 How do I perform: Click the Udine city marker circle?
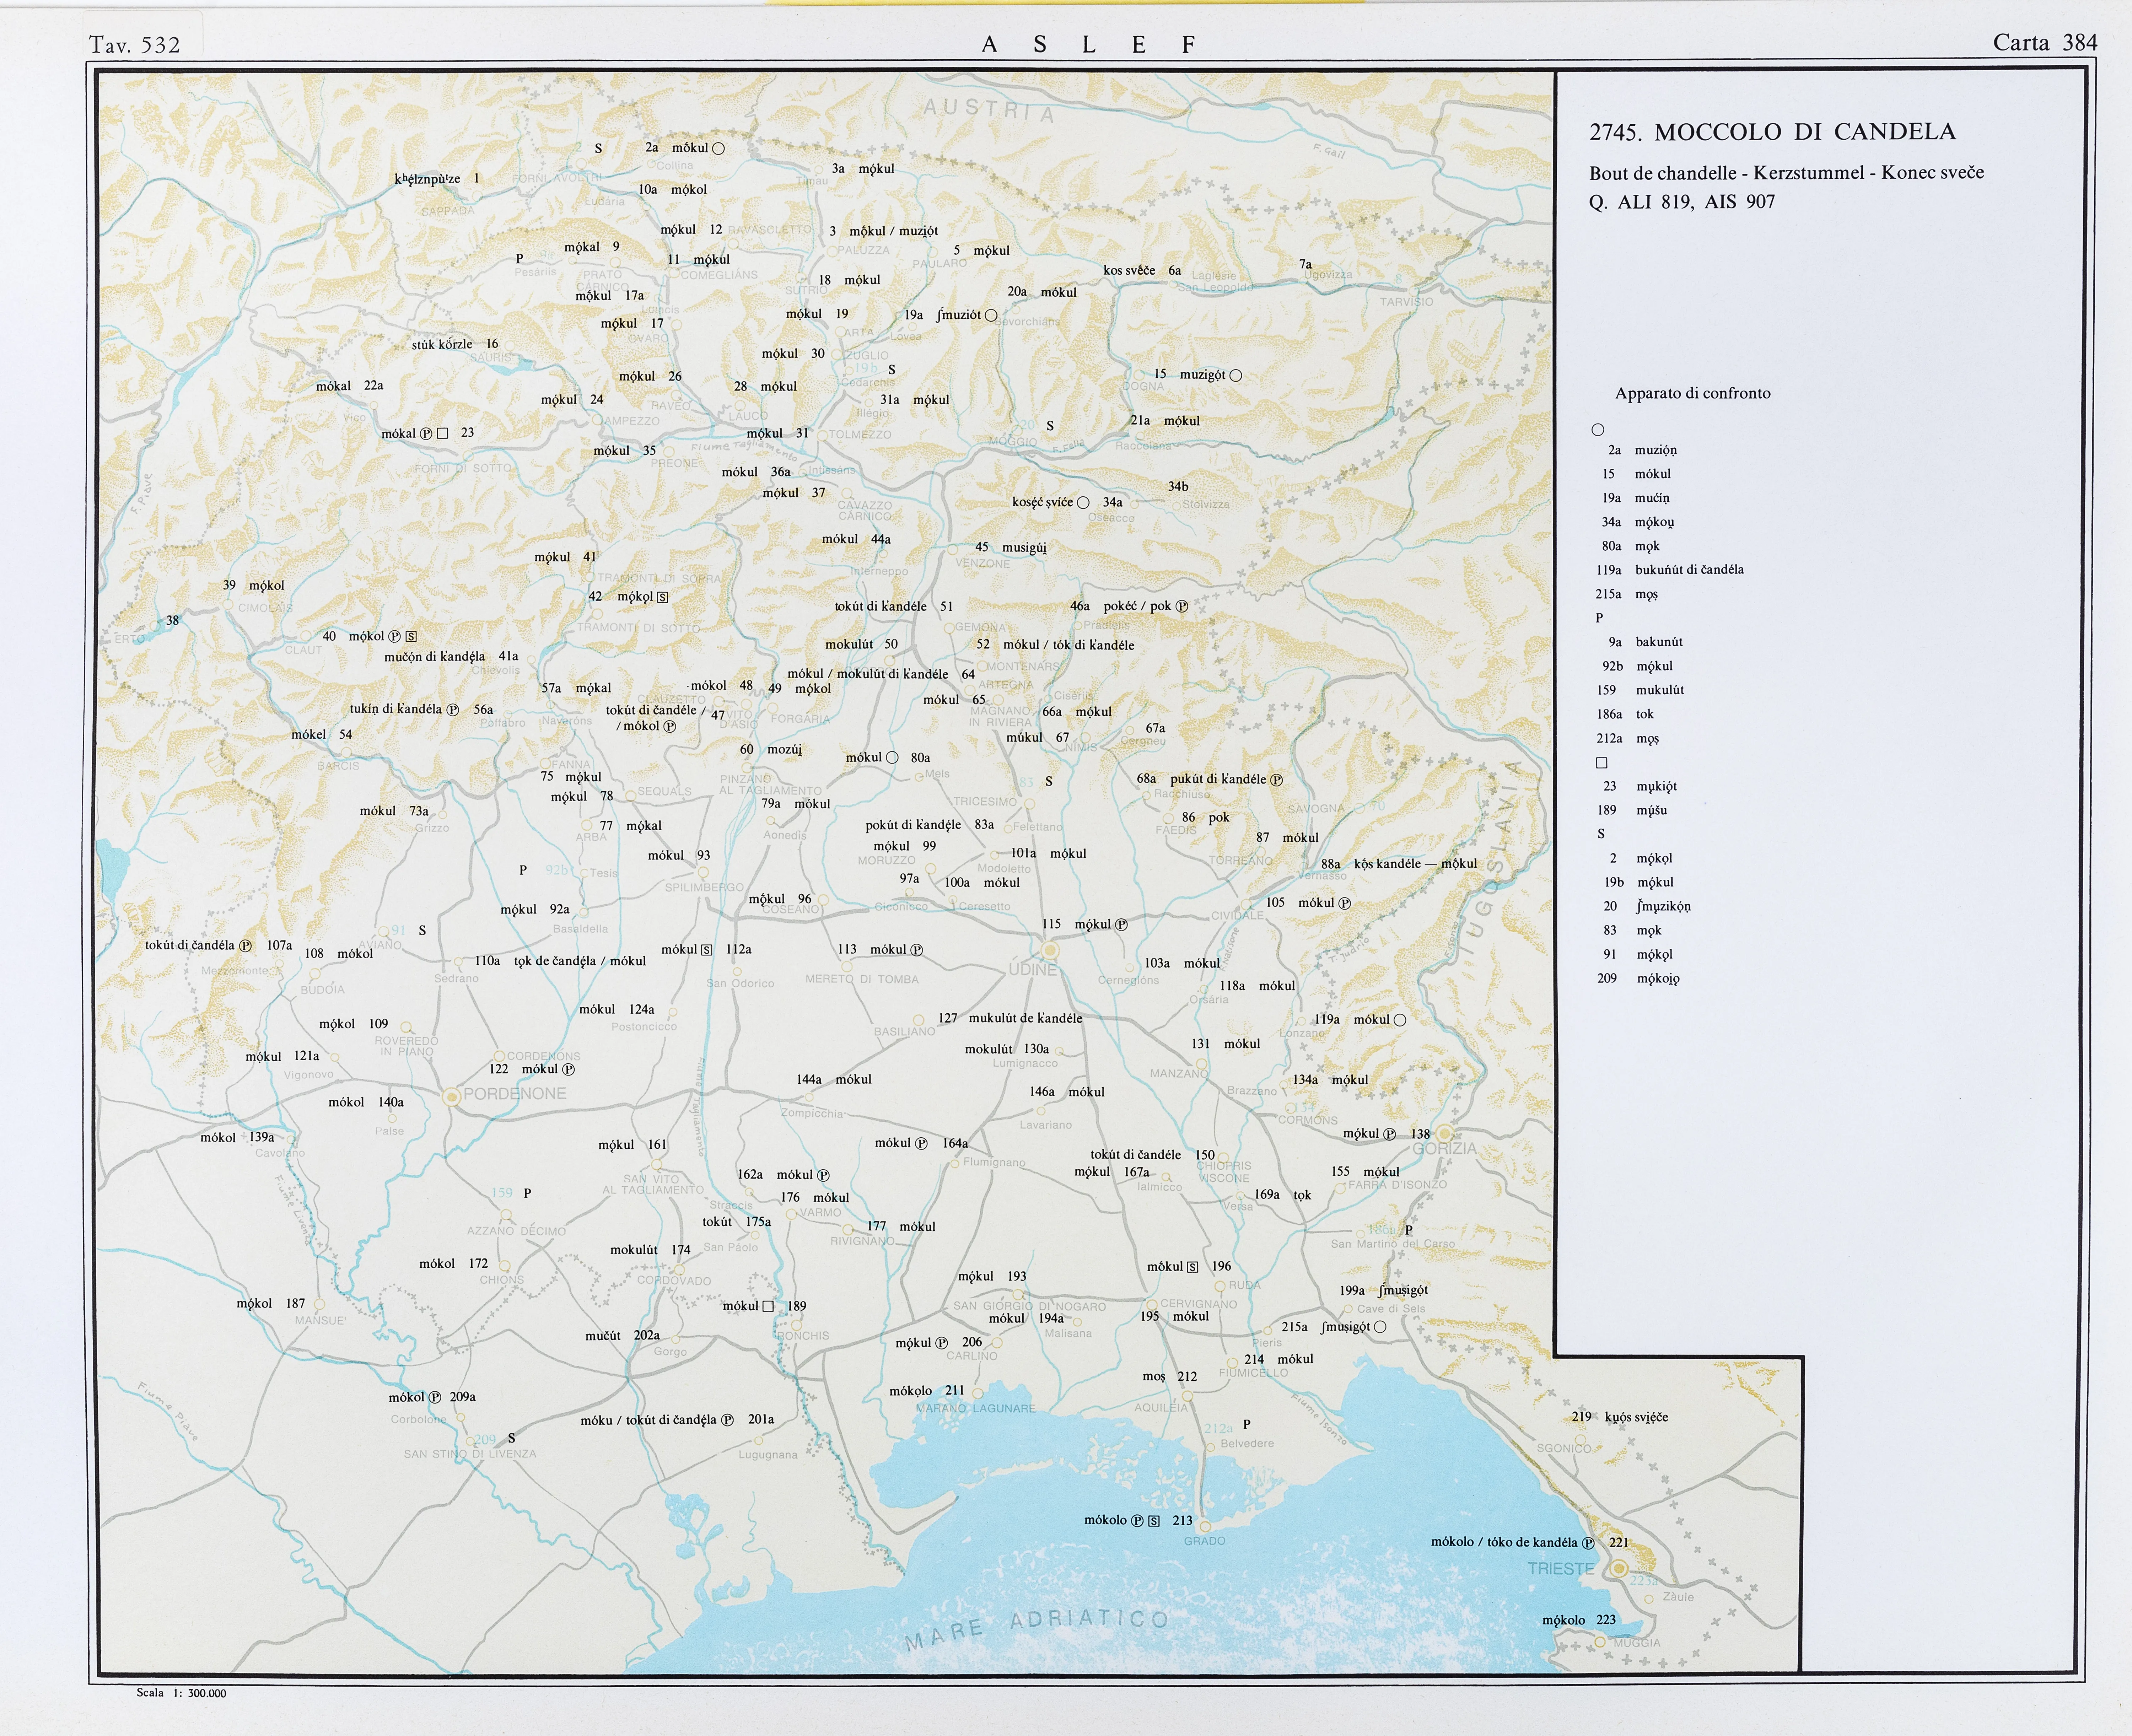[1050, 950]
